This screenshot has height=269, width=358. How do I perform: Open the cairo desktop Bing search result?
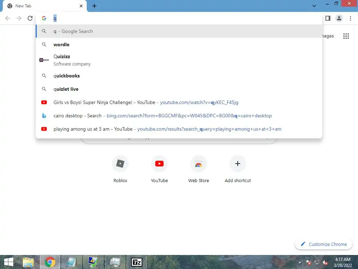point(179,116)
